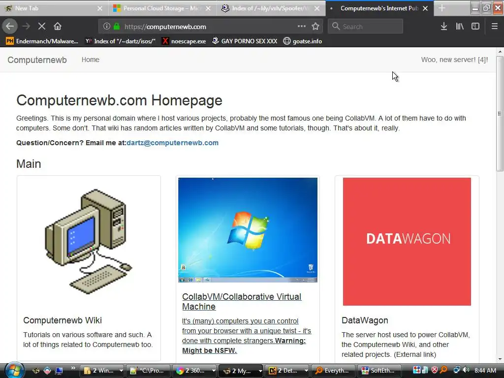504x378 pixels.
Task: Open the Everything search taskbar button
Action: (x=333, y=371)
